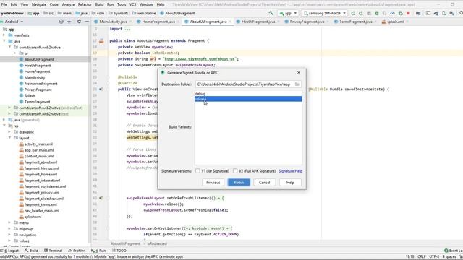This screenshot has height=260, width=463.
Task: Click the Logcat tool window button
Action: [10, 251]
